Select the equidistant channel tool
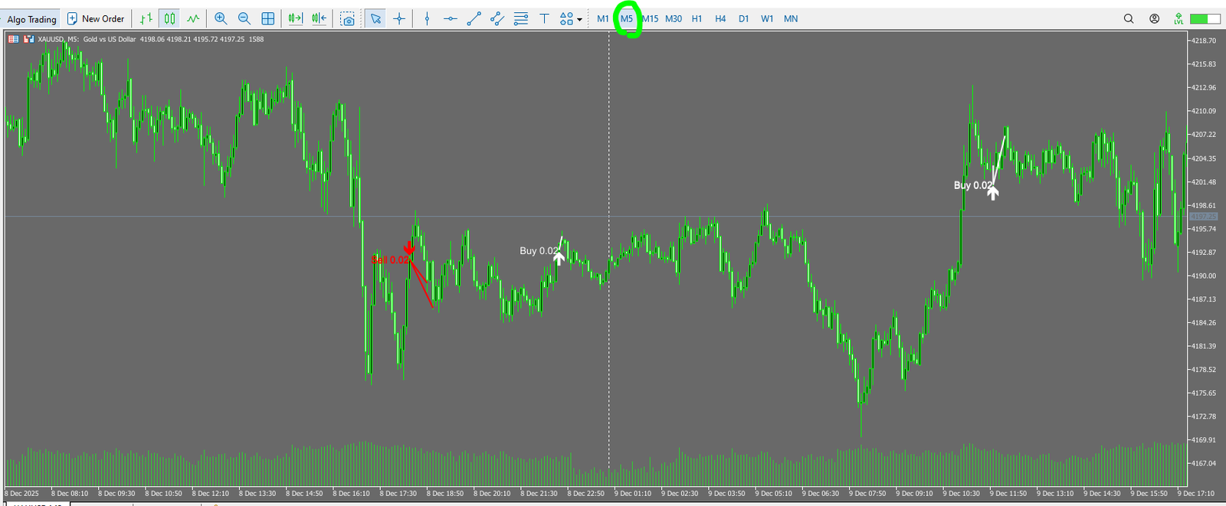The width and height of the screenshot is (1226, 506). click(497, 18)
